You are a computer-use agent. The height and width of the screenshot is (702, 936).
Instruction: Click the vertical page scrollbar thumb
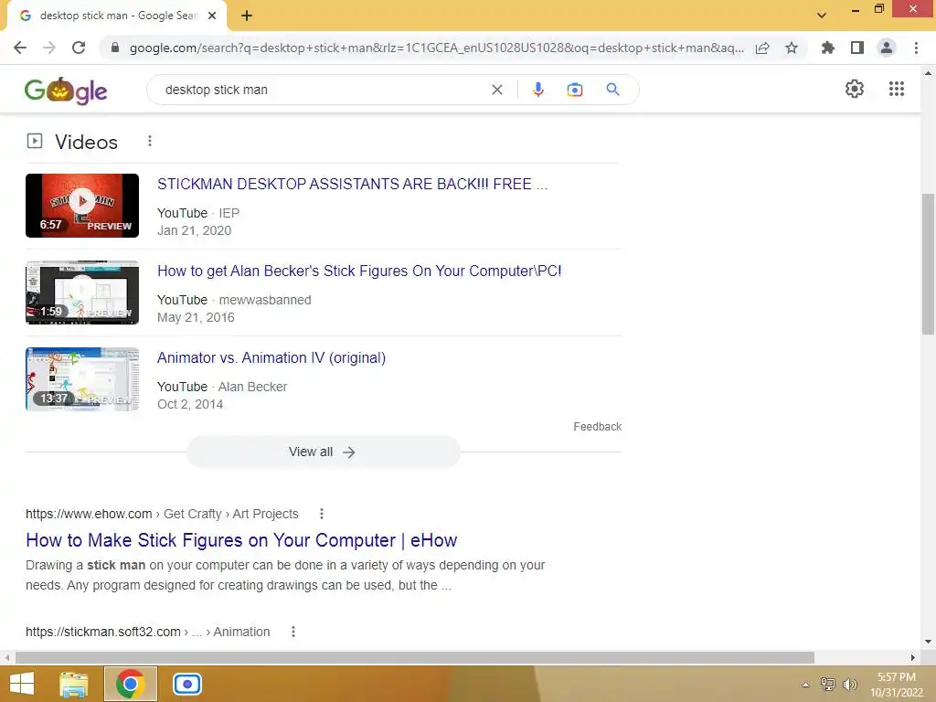point(928,264)
